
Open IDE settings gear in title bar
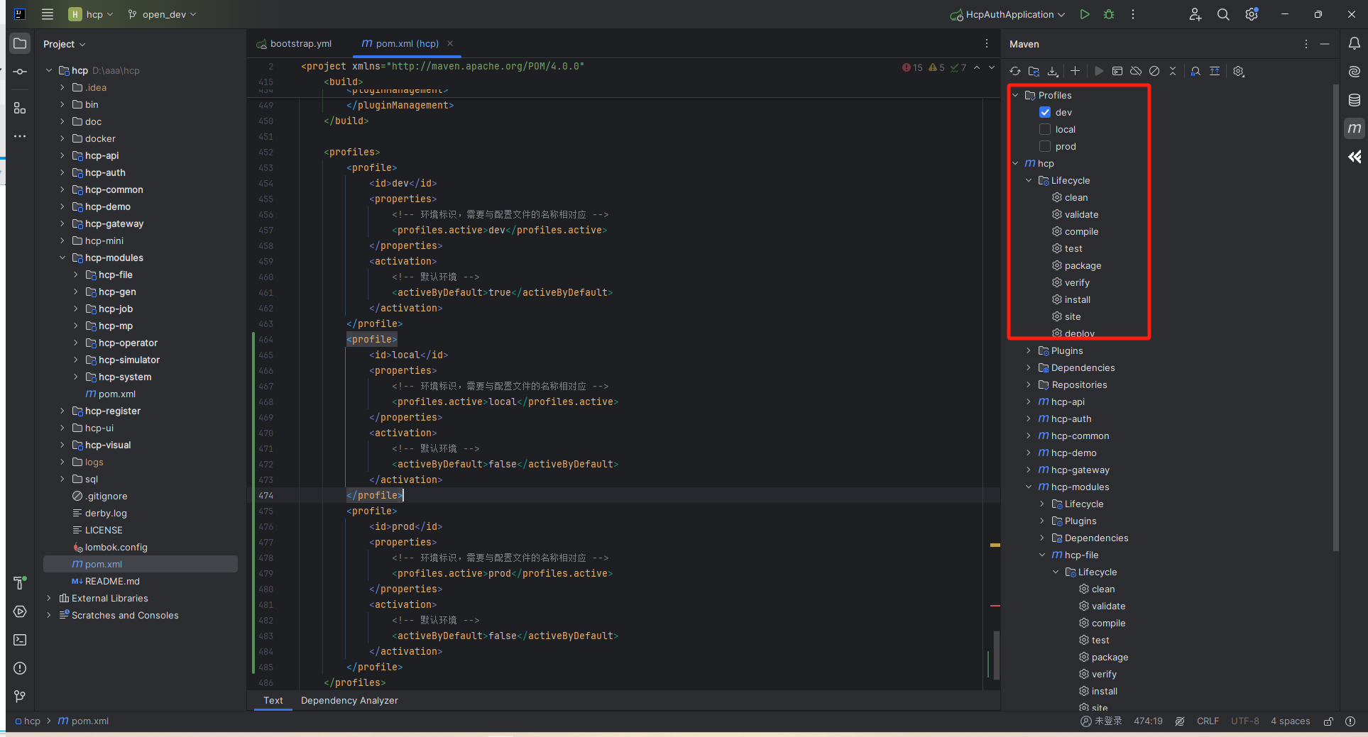1252,14
